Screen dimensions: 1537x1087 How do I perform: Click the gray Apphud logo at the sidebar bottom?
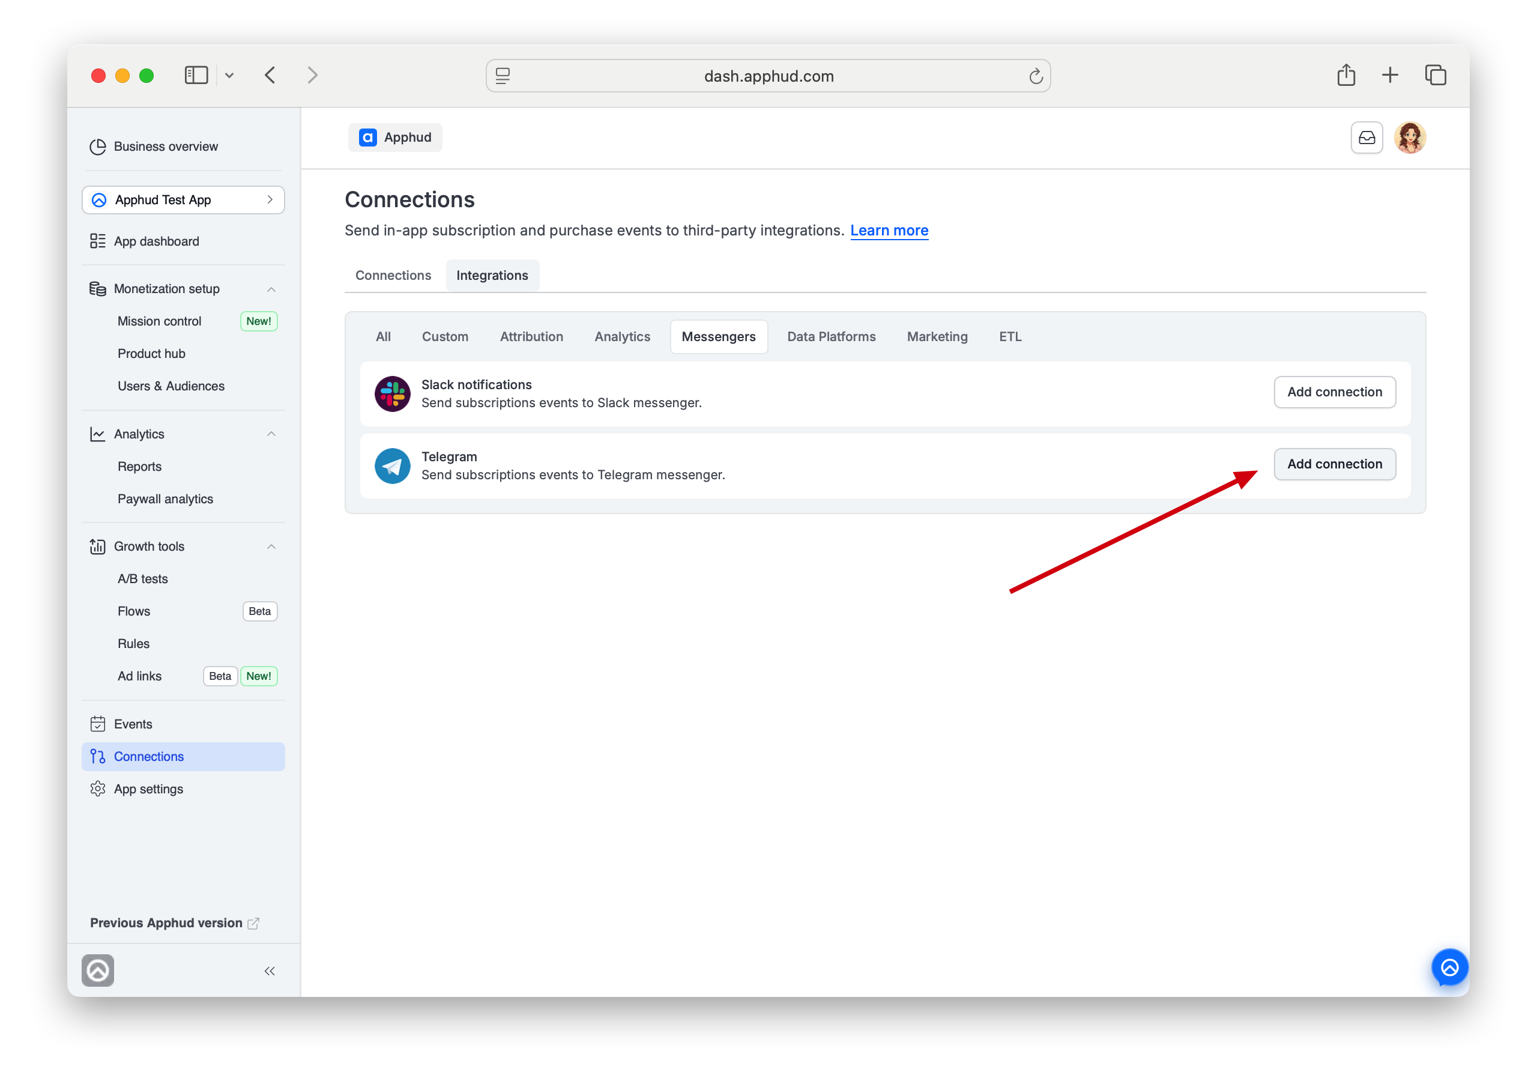(98, 970)
